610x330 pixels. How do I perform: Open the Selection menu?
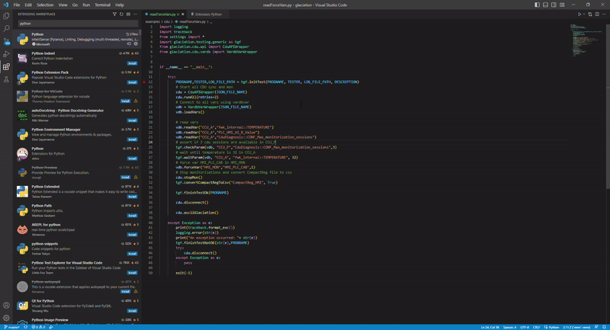(x=45, y=5)
